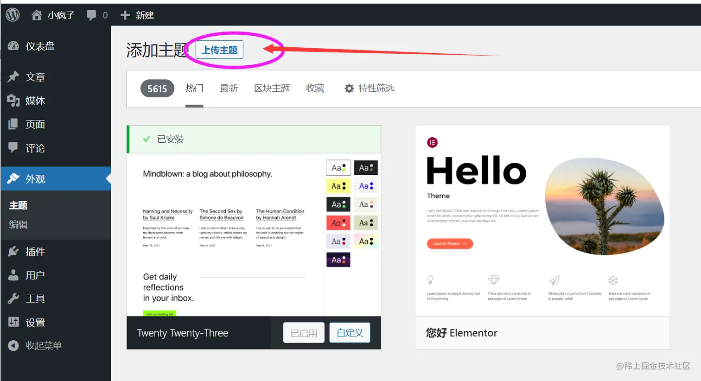The image size is (701, 381).
Task: Collapse the menu via 收起菜单 arrow icon
Action: 13,345
